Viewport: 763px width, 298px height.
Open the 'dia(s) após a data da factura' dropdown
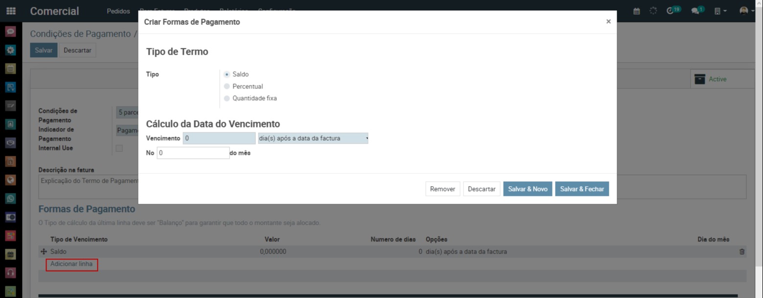[313, 139]
